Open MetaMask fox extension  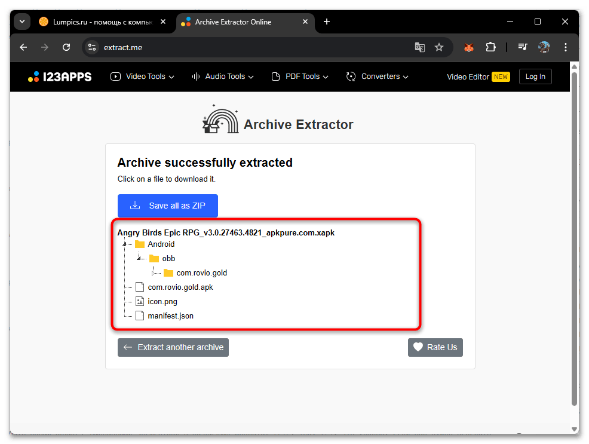469,47
